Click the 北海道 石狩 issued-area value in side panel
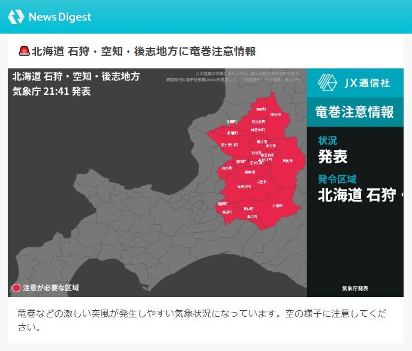Viewport: 412px width, 351px height. tap(357, 195)
